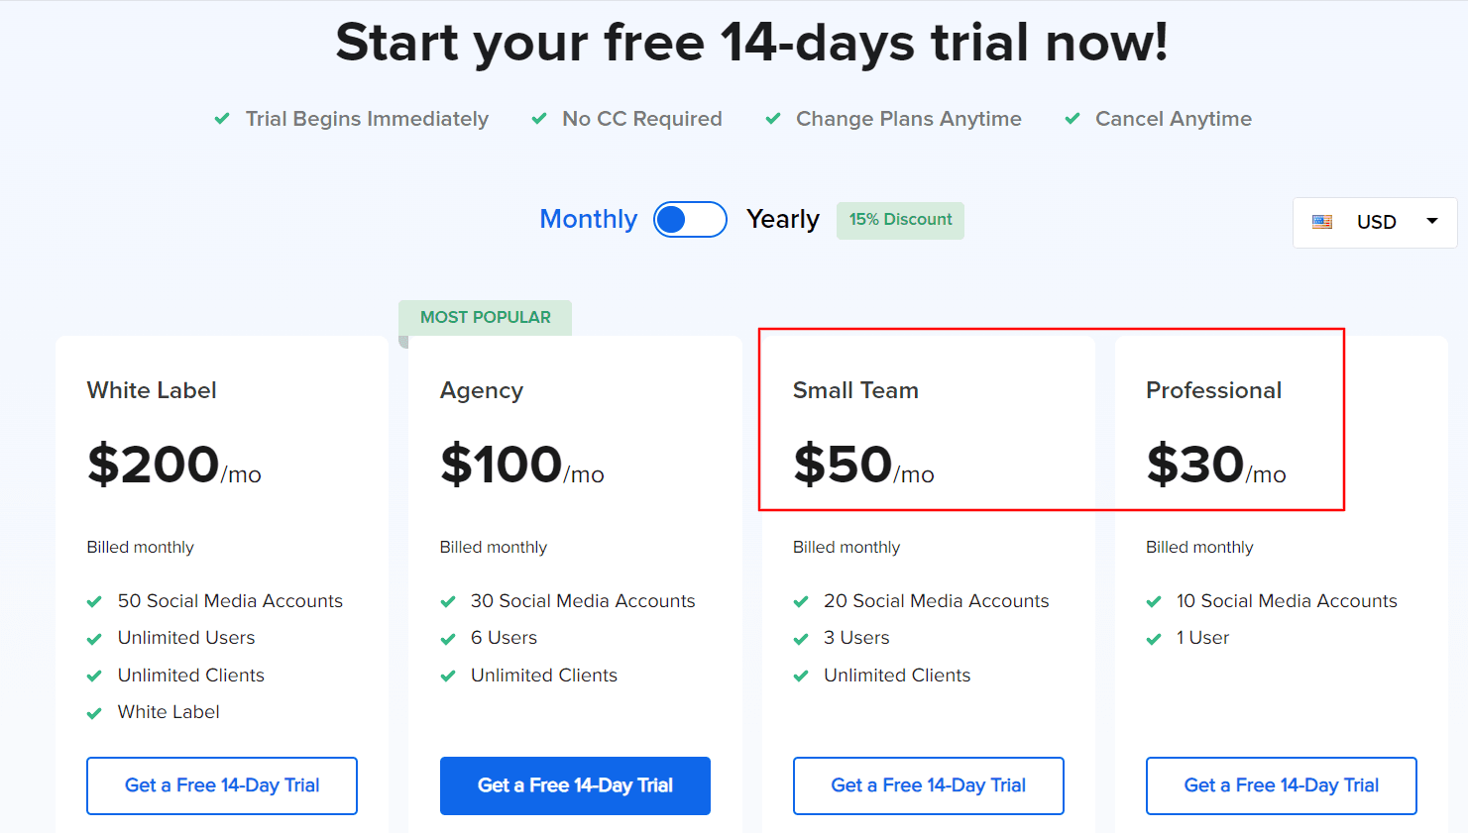
Task: Click checkmark next to 6 Users
Action: tap(448, 639)
